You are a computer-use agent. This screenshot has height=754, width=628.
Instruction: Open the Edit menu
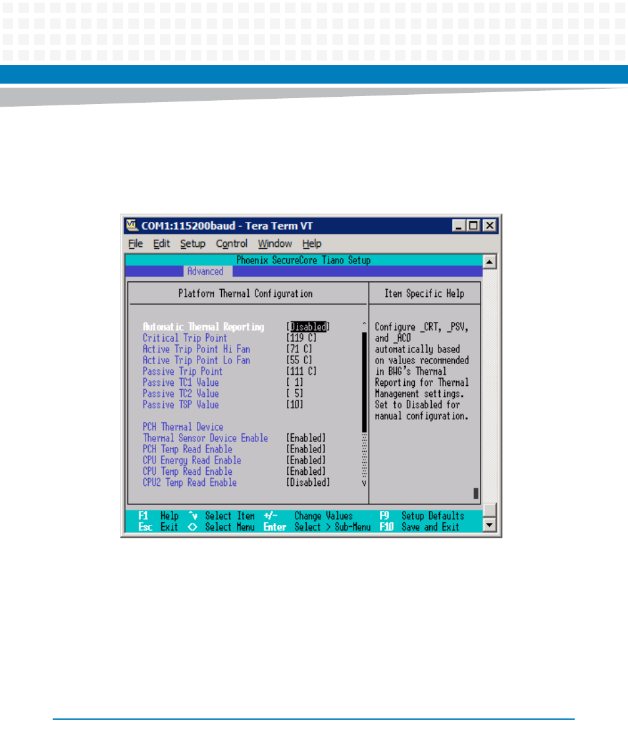coord(161,244)
